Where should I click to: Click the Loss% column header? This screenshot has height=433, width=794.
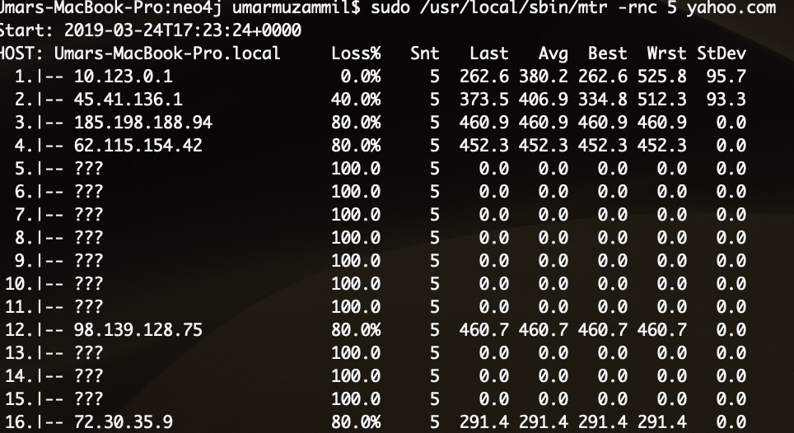(356, 54)
